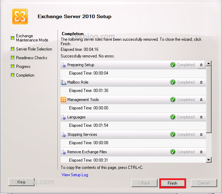This screenshot has width=222, height=194.
Task: Click 'Elapsed Time: 00:01:30' under Mailbox Role
Action: 89,91
